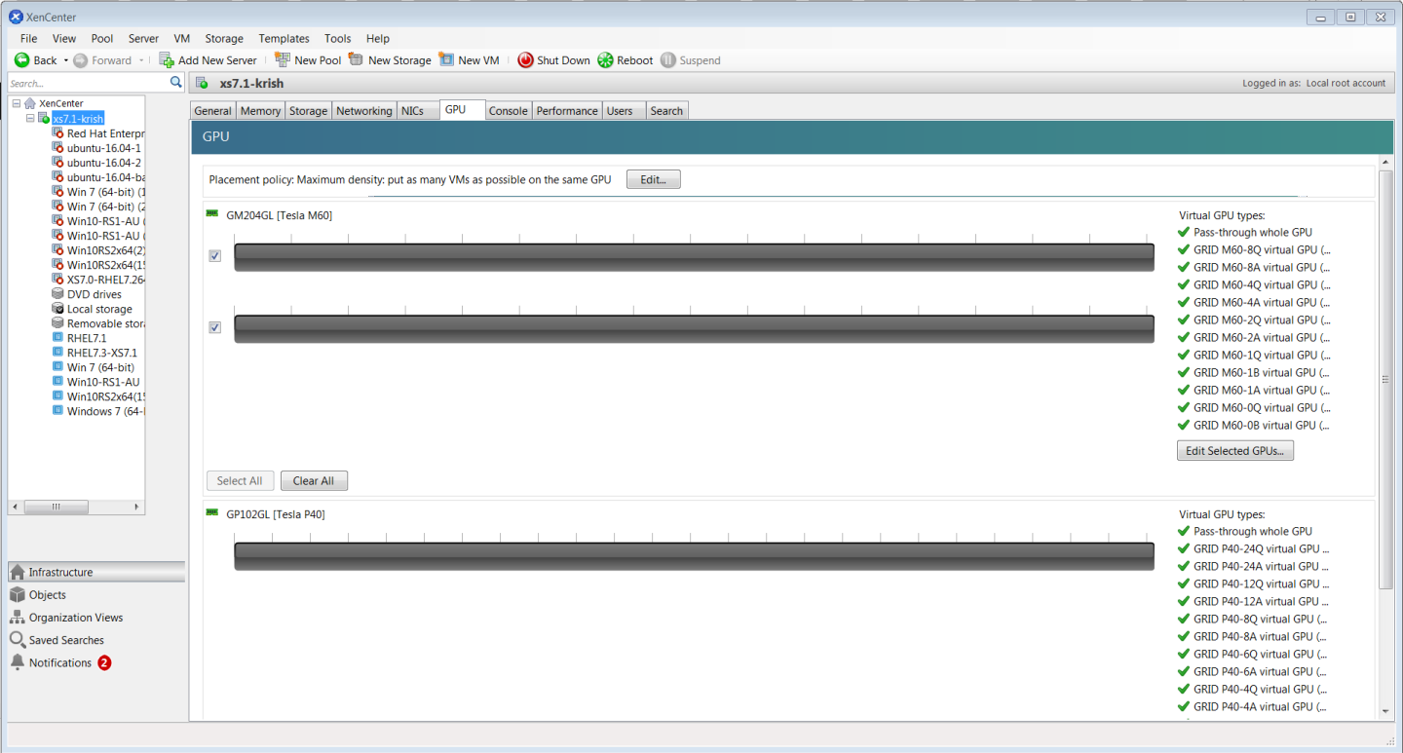
Task: Open the Tools menu
Action: point(337,38)
